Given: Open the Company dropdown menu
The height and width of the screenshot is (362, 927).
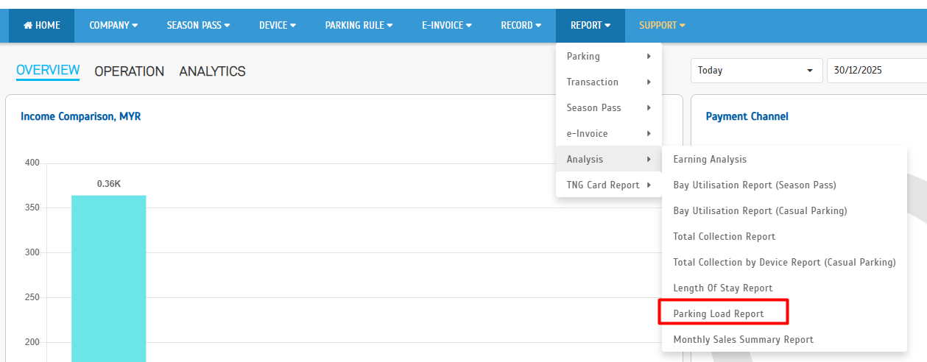Looking at the screenshot, I should (113, 26).
